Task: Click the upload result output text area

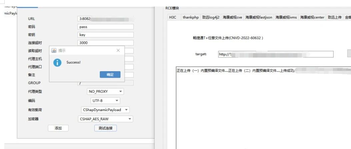Action: click(x=263, y=107)
